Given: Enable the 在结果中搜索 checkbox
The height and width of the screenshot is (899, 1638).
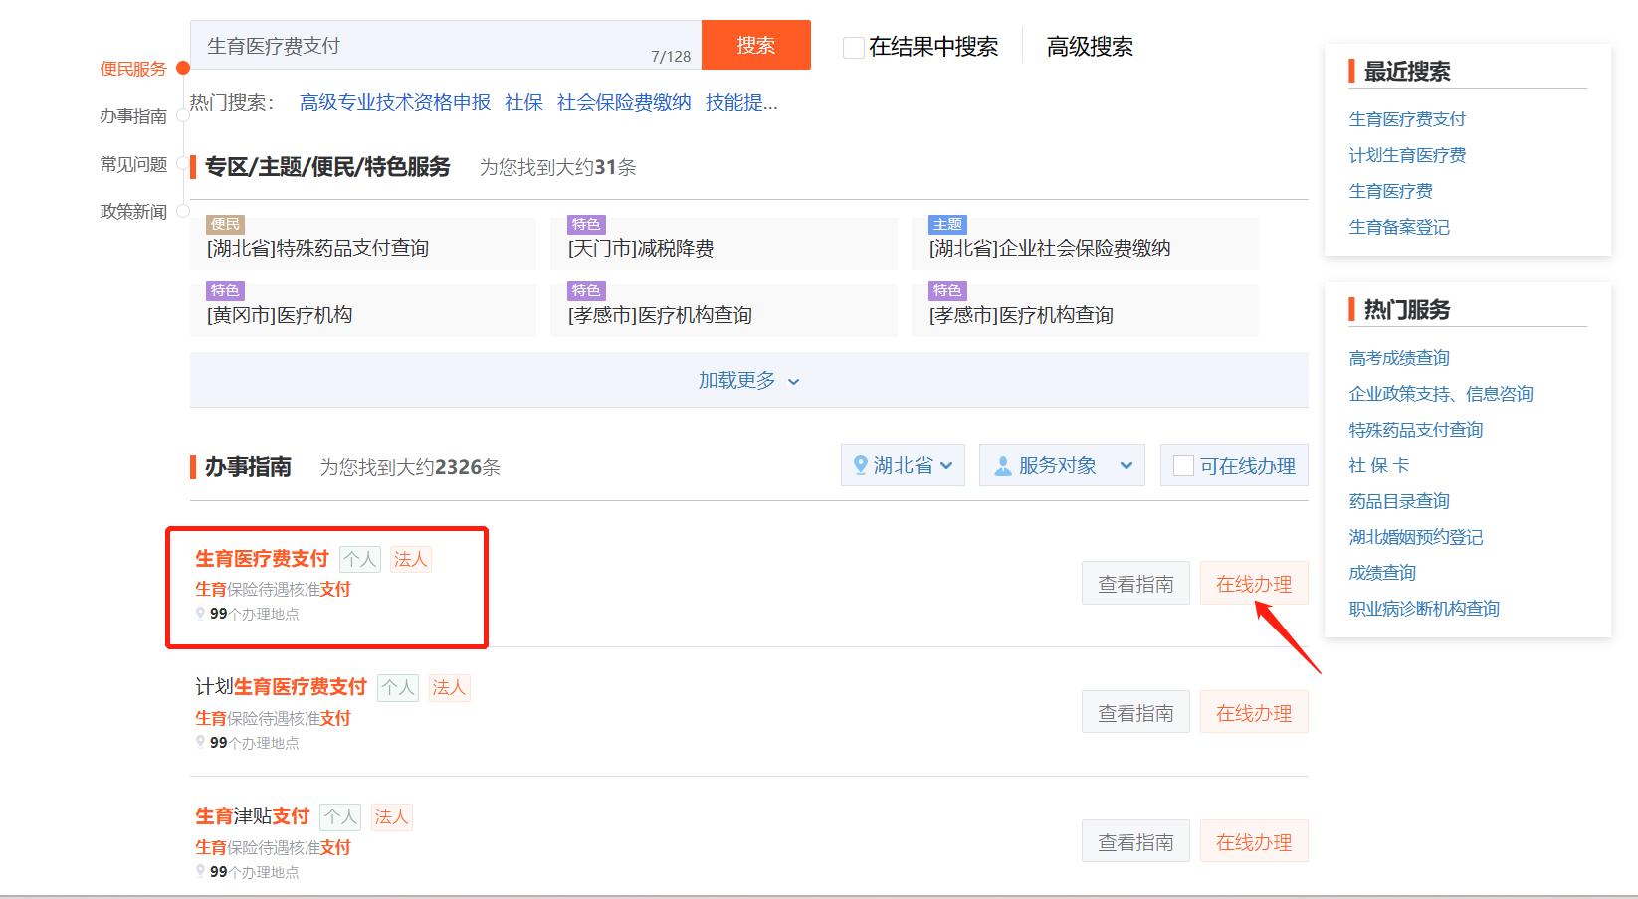Looking at the screenshot, I should (852, 47).
